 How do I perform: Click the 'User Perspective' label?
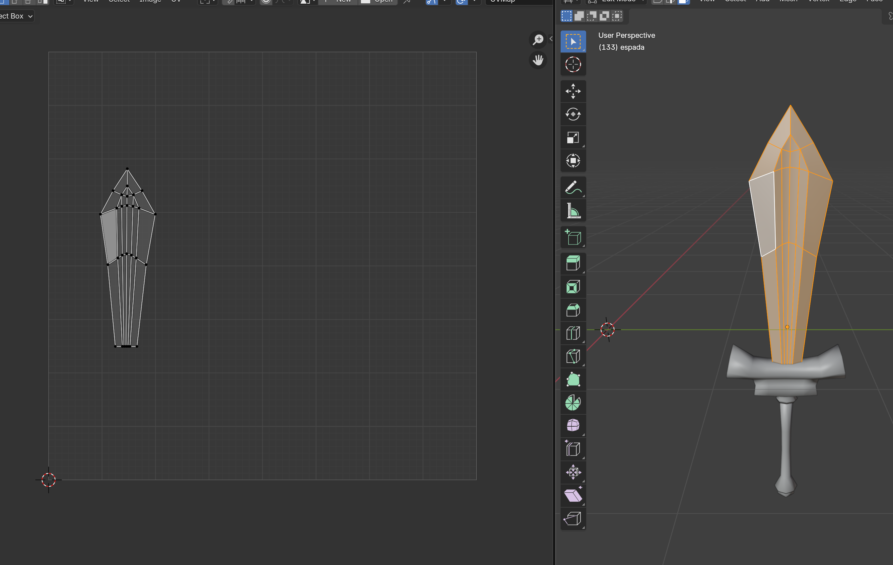click(627, 35)
